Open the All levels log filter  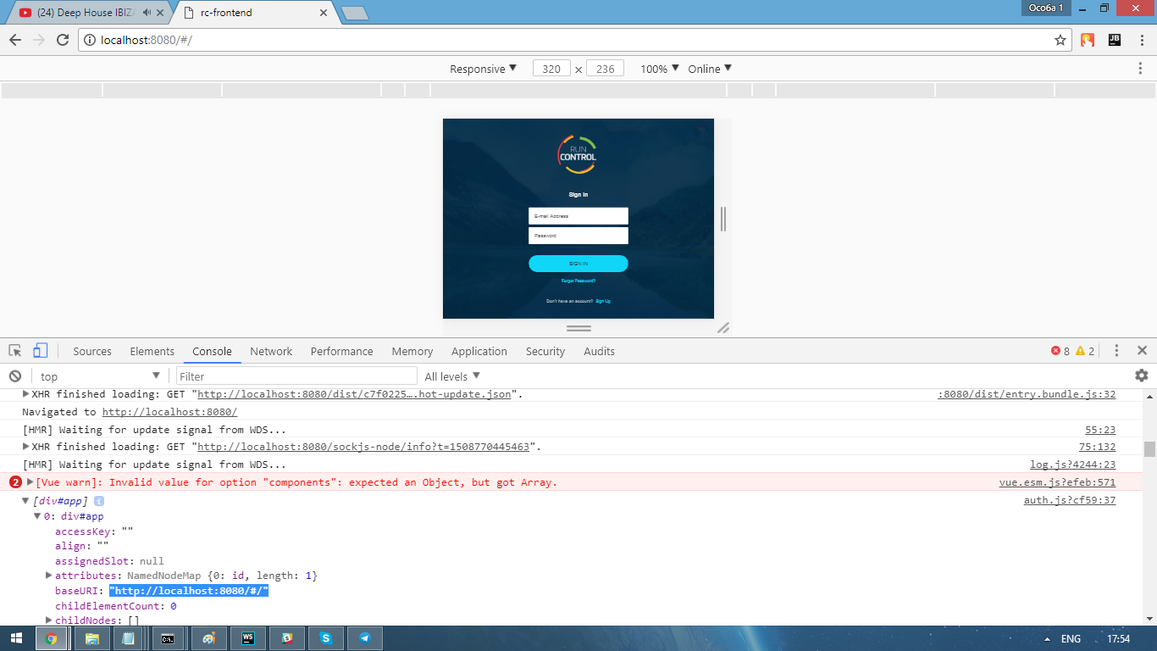click(x=452, y=376)
